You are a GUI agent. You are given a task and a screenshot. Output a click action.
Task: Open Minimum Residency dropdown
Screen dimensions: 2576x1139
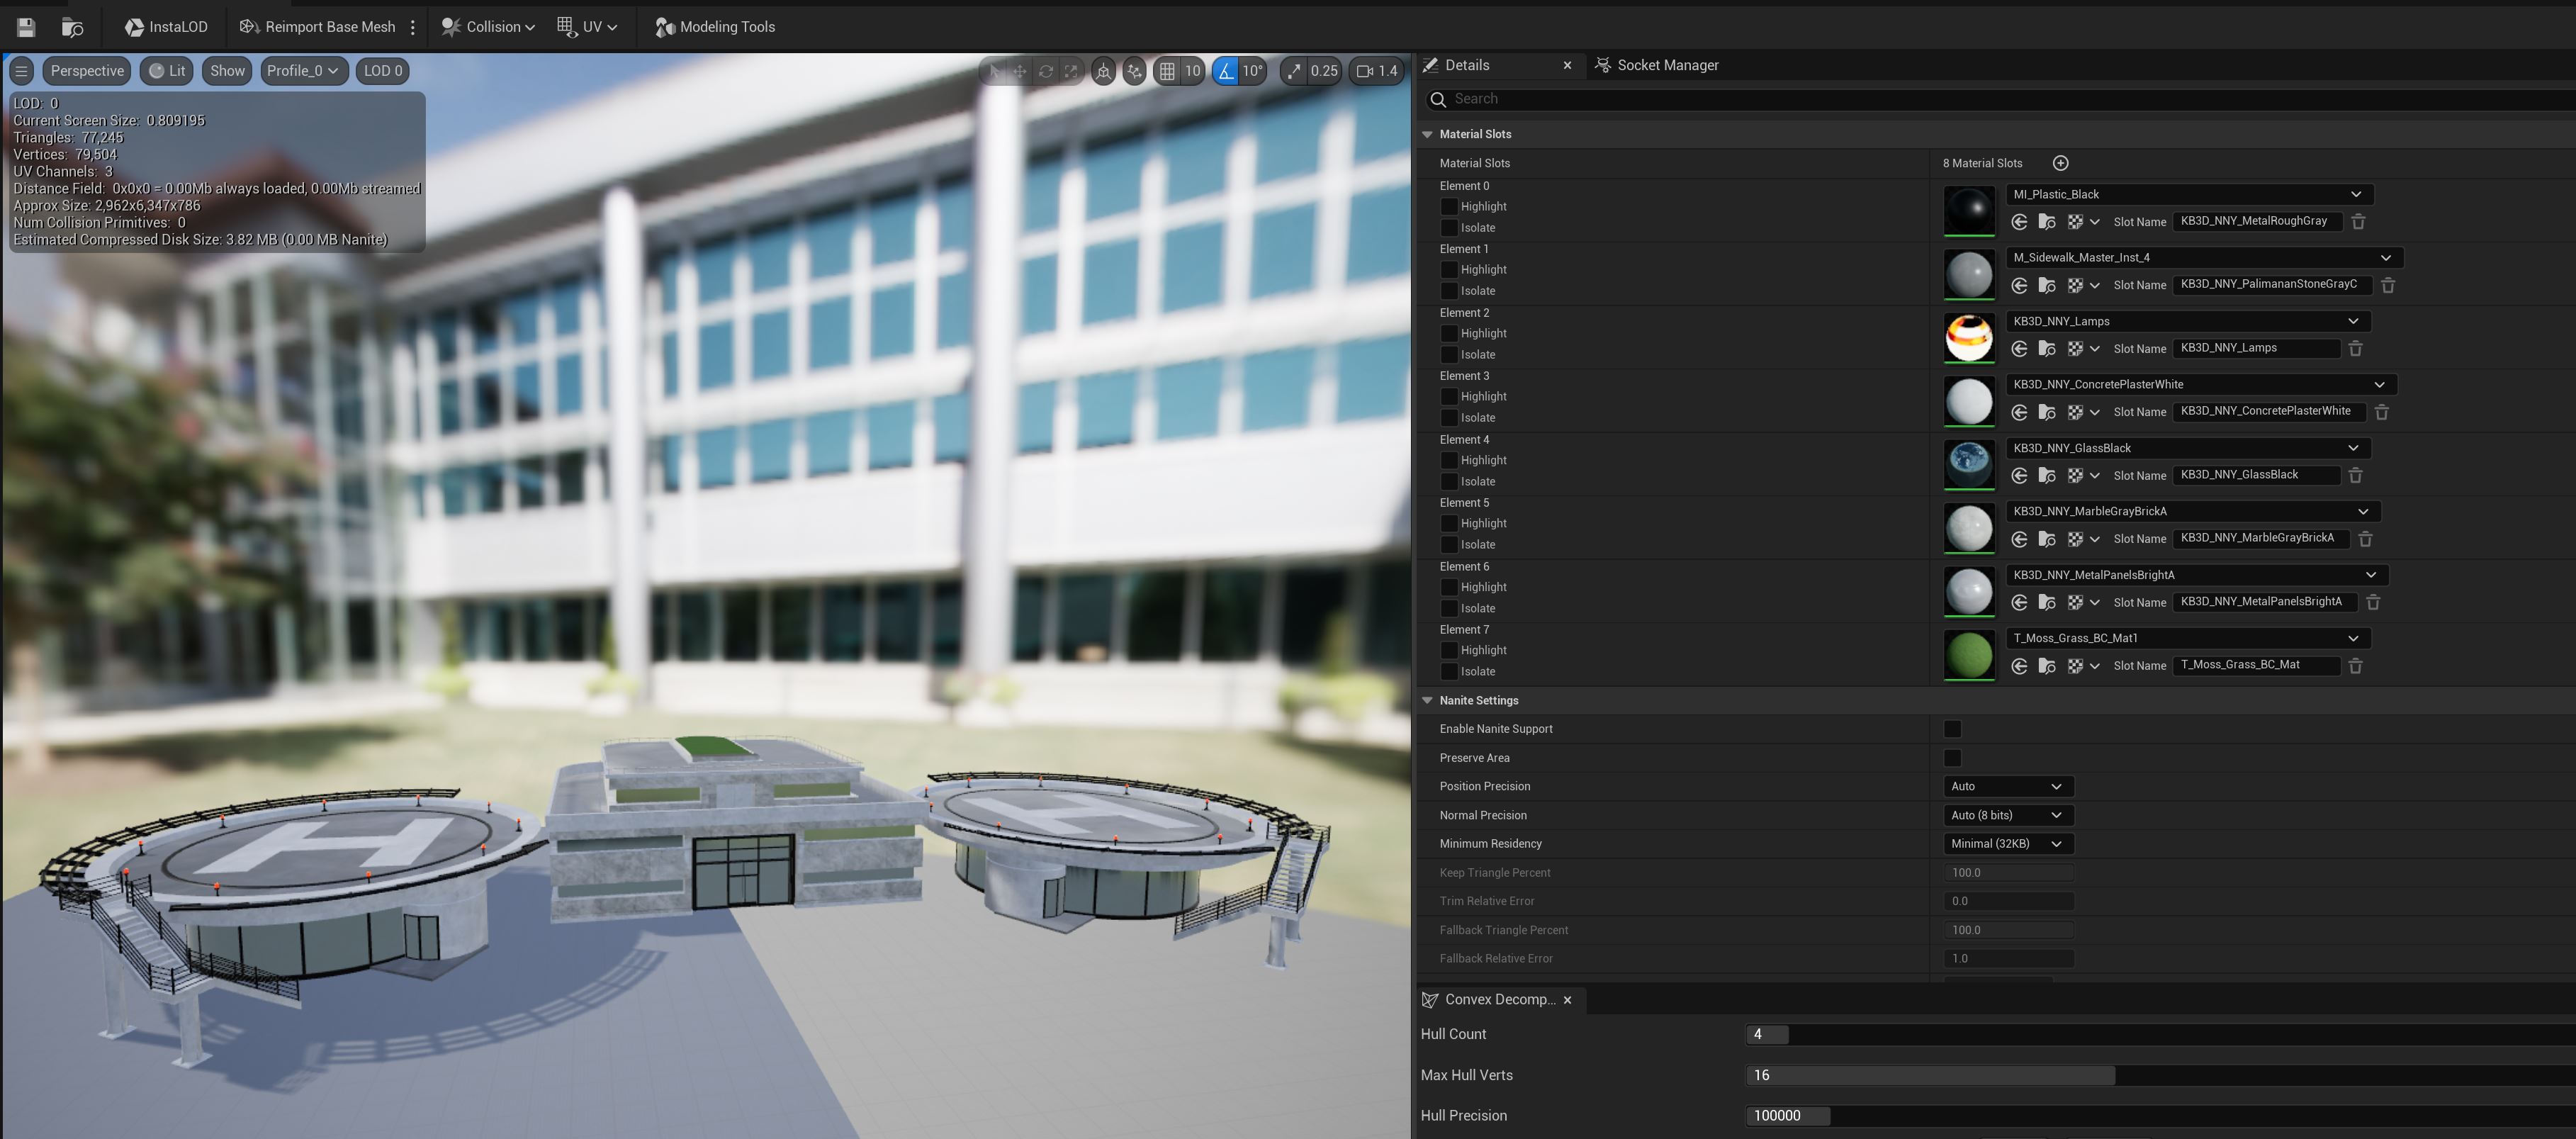[x=2007, y=844]
